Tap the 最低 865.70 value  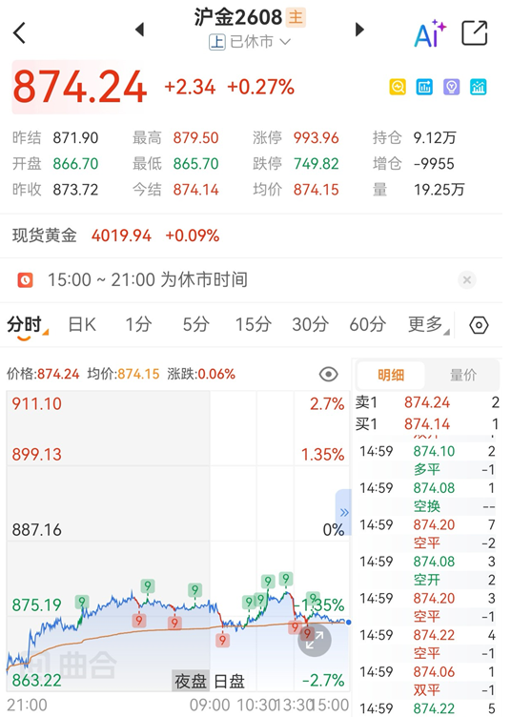click(195, 164)
